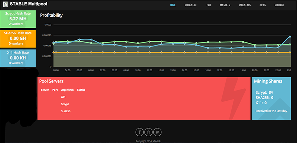Open POOL STATS in navigation
297x143 pixels.
coord(245,5)
